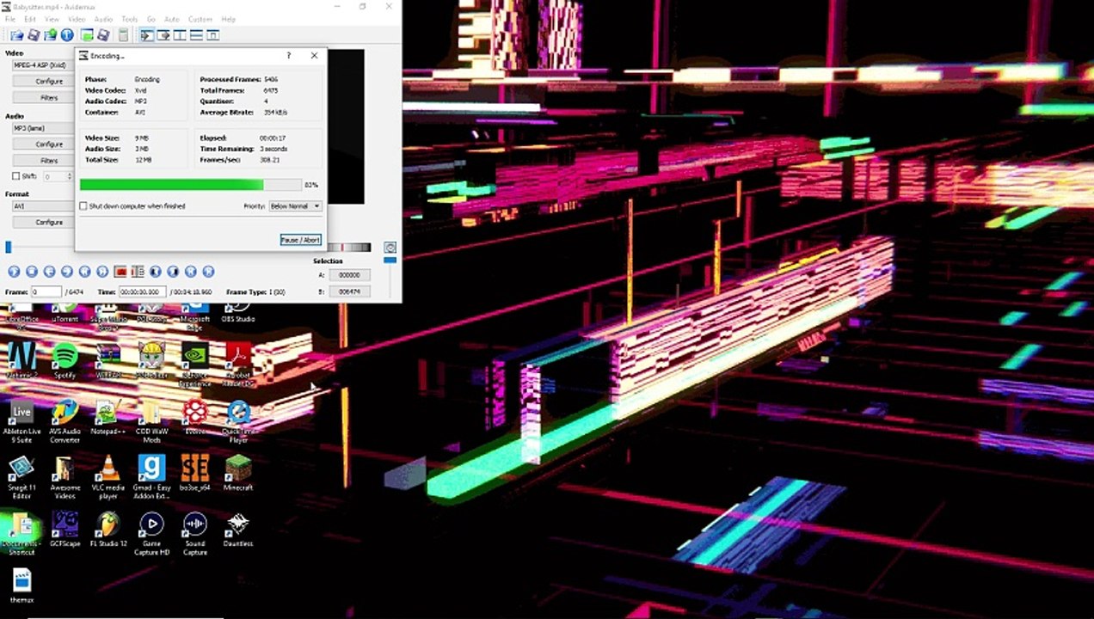Click the vertical volume slider handle
The height and width of the screenshot is (619, 1094).
pos(390,260)
